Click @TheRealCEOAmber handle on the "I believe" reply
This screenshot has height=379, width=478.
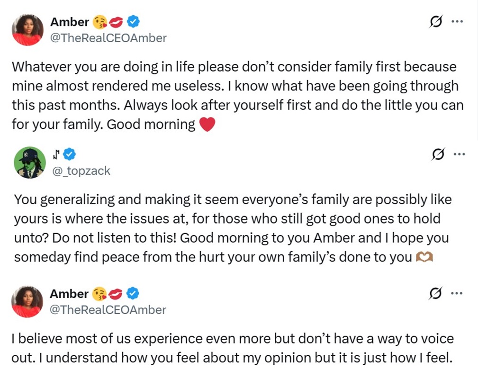(x=108, y=310)
